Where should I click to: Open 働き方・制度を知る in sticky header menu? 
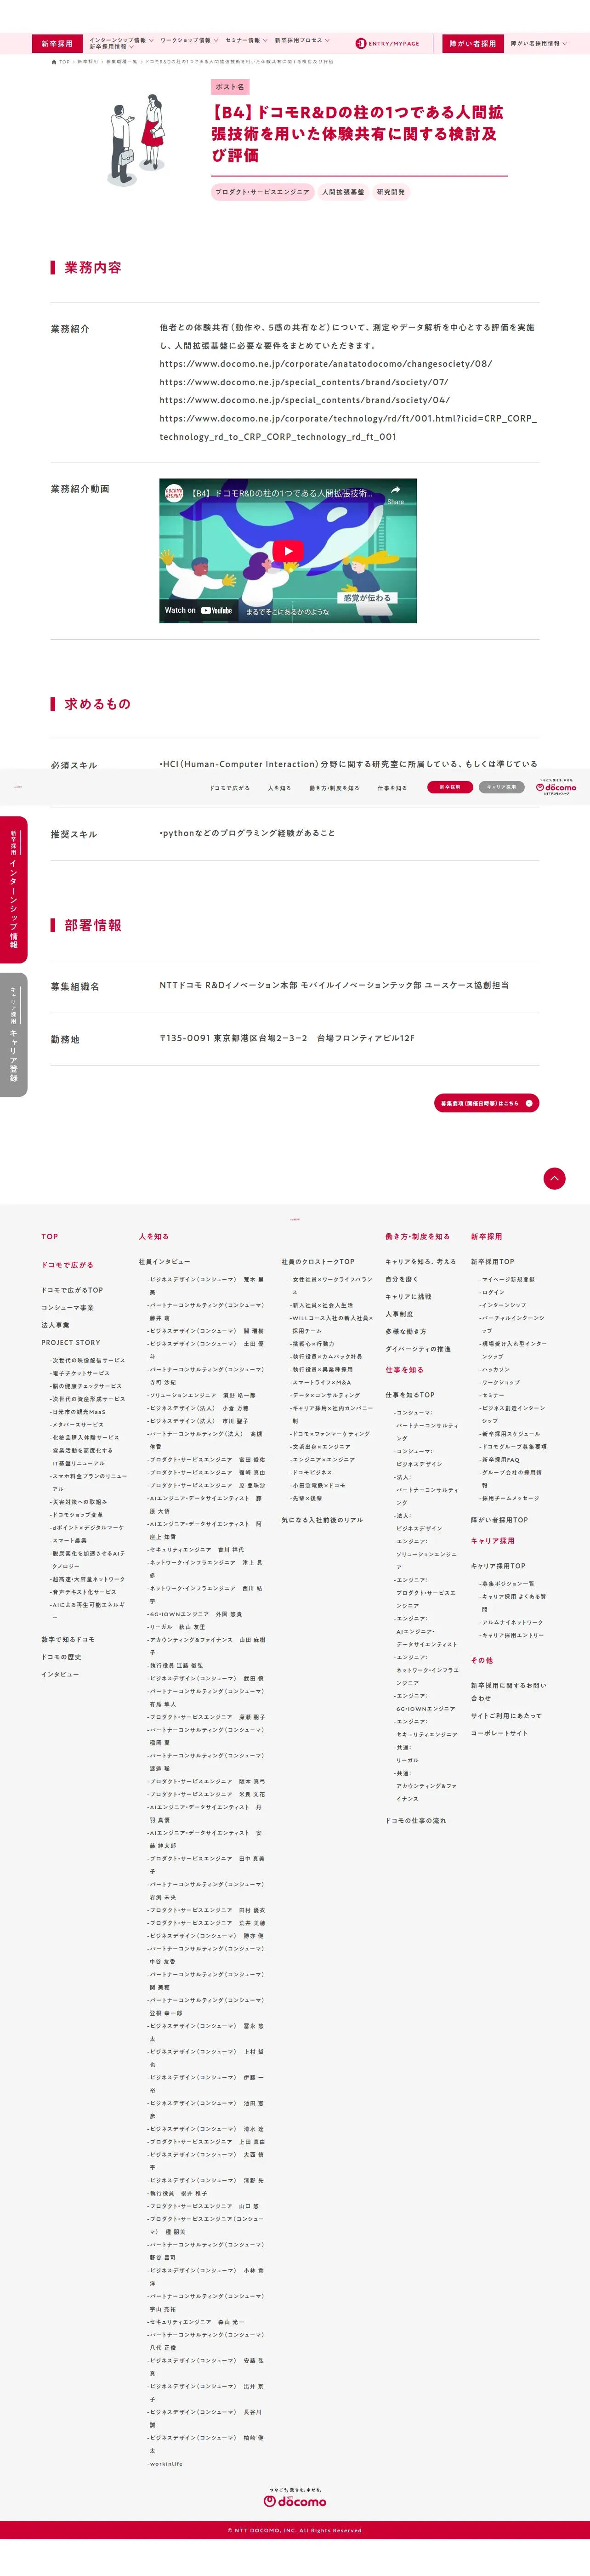tap(334, 788)
